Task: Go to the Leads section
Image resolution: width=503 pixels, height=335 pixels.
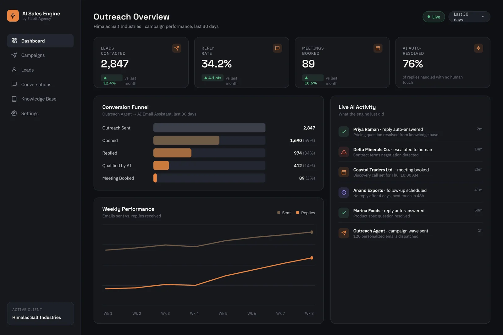Action: (x=40, y=70)
